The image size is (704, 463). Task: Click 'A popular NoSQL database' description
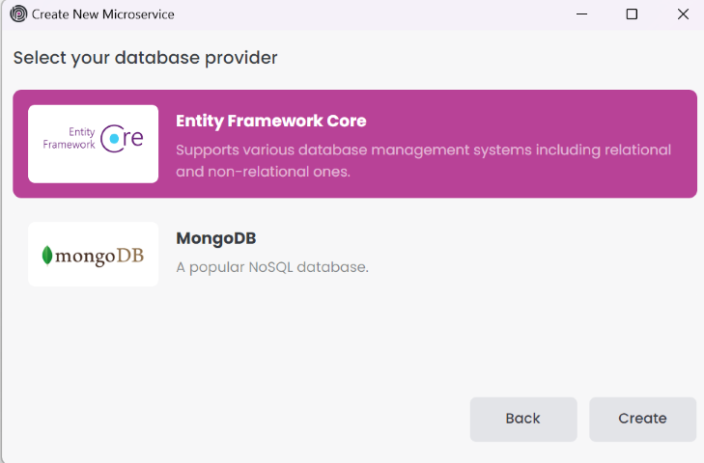pos(272,267)
